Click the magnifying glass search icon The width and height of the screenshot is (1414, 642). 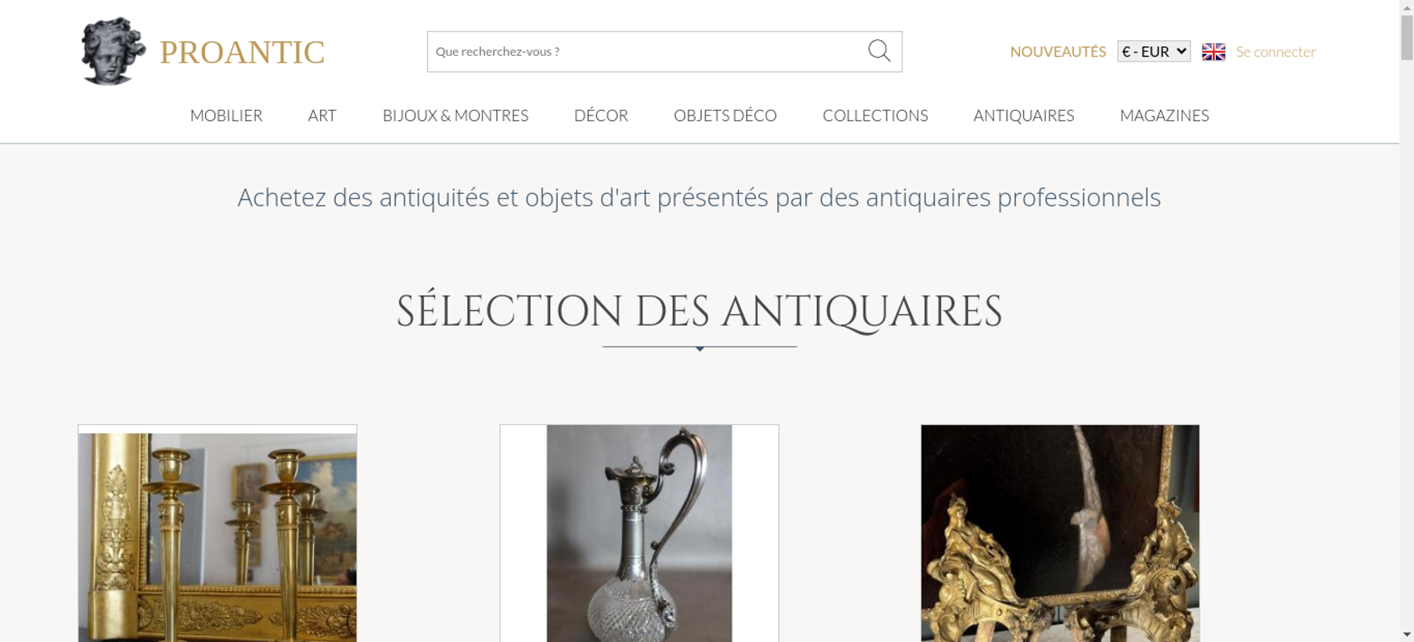pos(879,51)
